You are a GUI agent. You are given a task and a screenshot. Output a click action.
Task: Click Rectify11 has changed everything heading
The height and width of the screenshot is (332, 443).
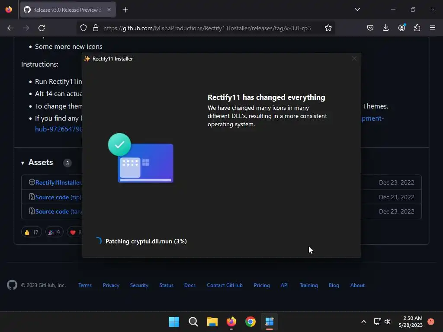266,97
